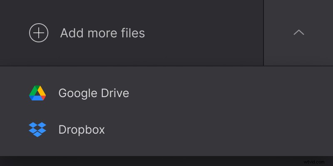Click the "Google Drive" text label

[94, 93]
